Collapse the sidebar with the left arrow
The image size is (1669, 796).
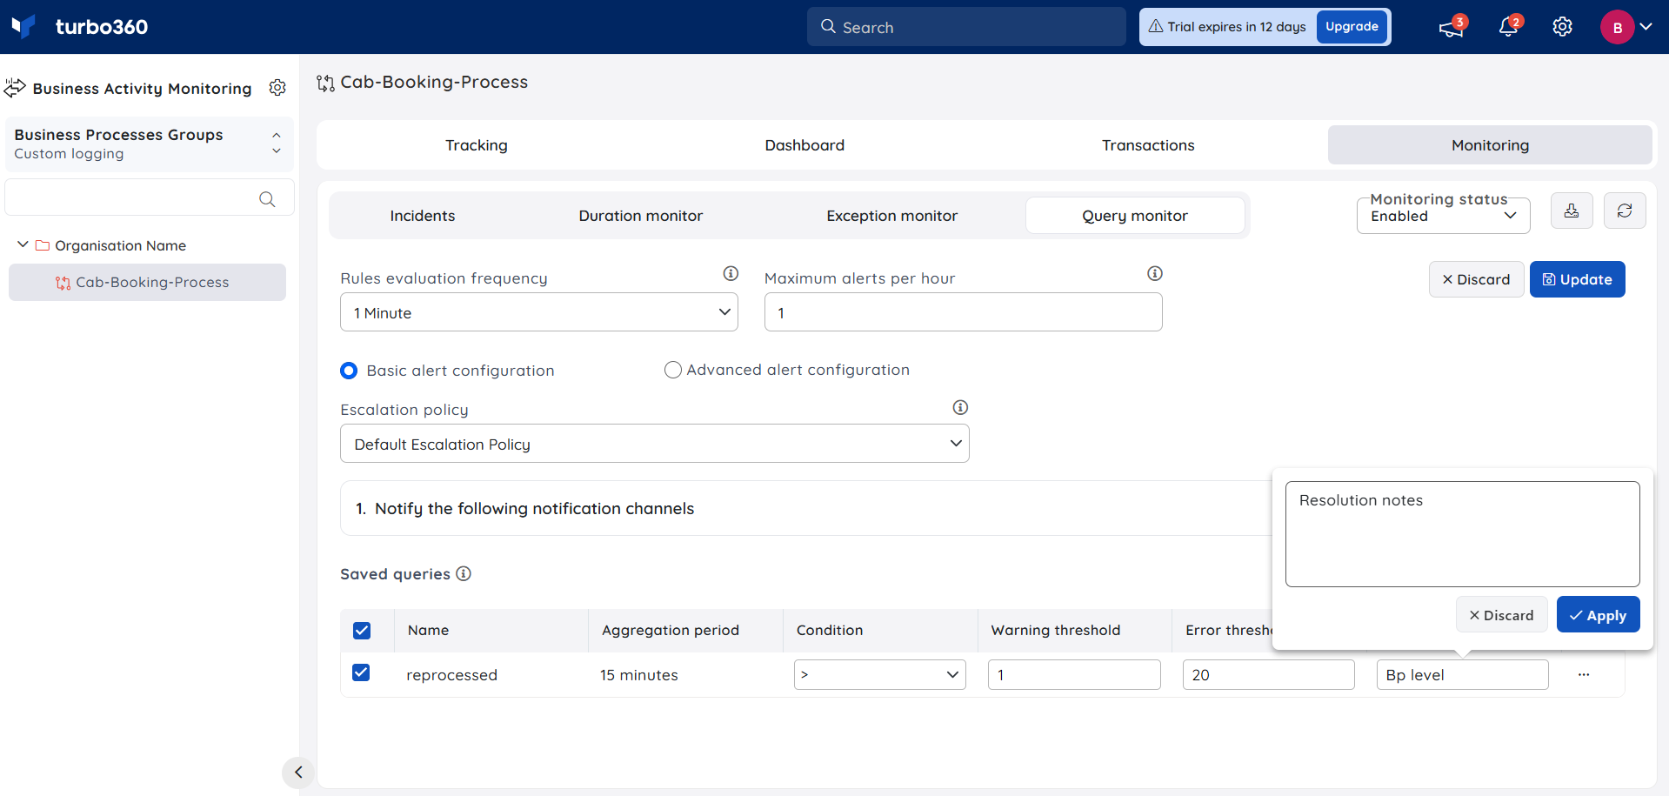pos(298,772)
